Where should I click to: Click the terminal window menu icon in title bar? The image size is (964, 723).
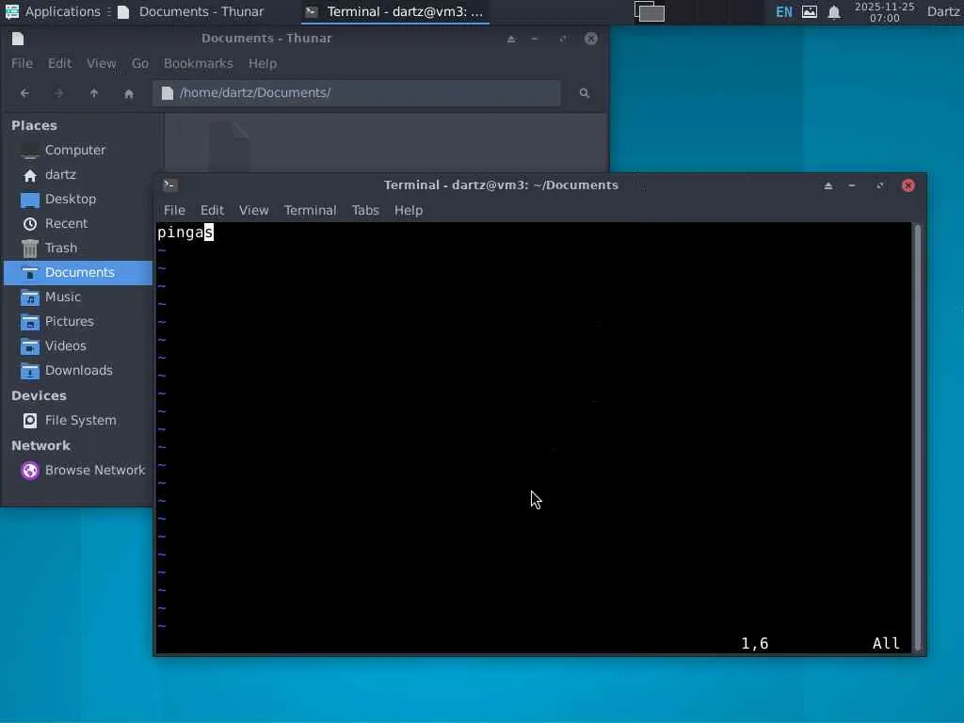click(170, 185)
